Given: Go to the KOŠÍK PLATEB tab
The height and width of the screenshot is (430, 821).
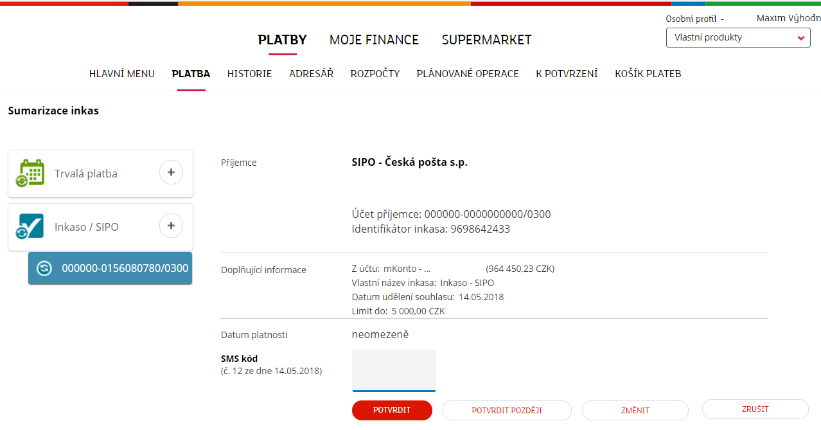Looking at the screenshot, I should pyautogui.click(x=648, y=74).
